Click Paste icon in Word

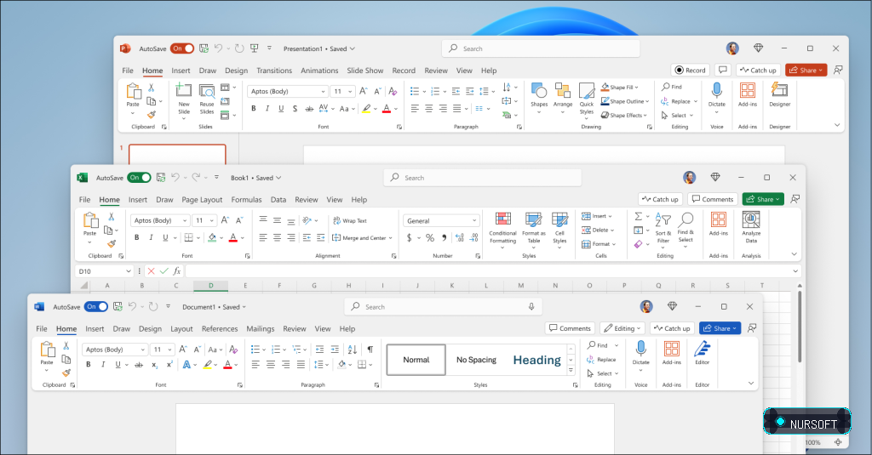click(x=48, y=349)
